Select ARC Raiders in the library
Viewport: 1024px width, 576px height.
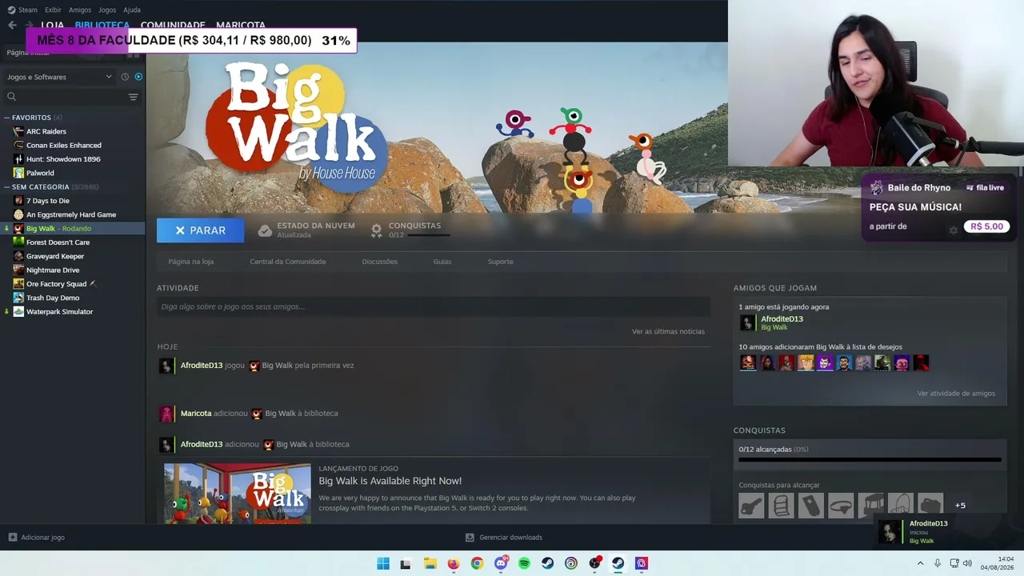pyautogui.click(x=46, y=131)
